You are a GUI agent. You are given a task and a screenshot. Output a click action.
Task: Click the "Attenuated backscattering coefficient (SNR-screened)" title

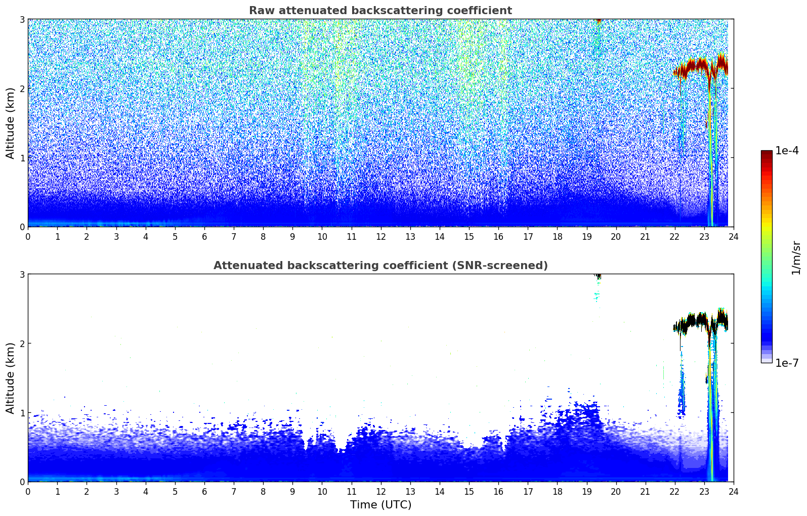pyautogui.click(x=380, y=266)
